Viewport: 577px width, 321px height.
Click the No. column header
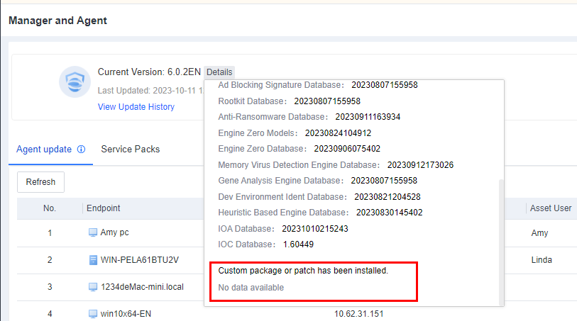click(50, 208)
